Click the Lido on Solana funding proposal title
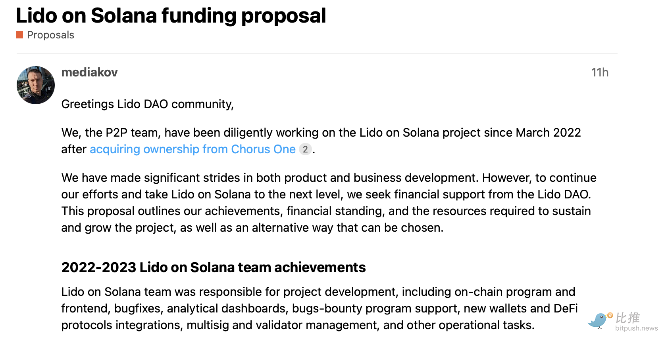 coord(171,16)
